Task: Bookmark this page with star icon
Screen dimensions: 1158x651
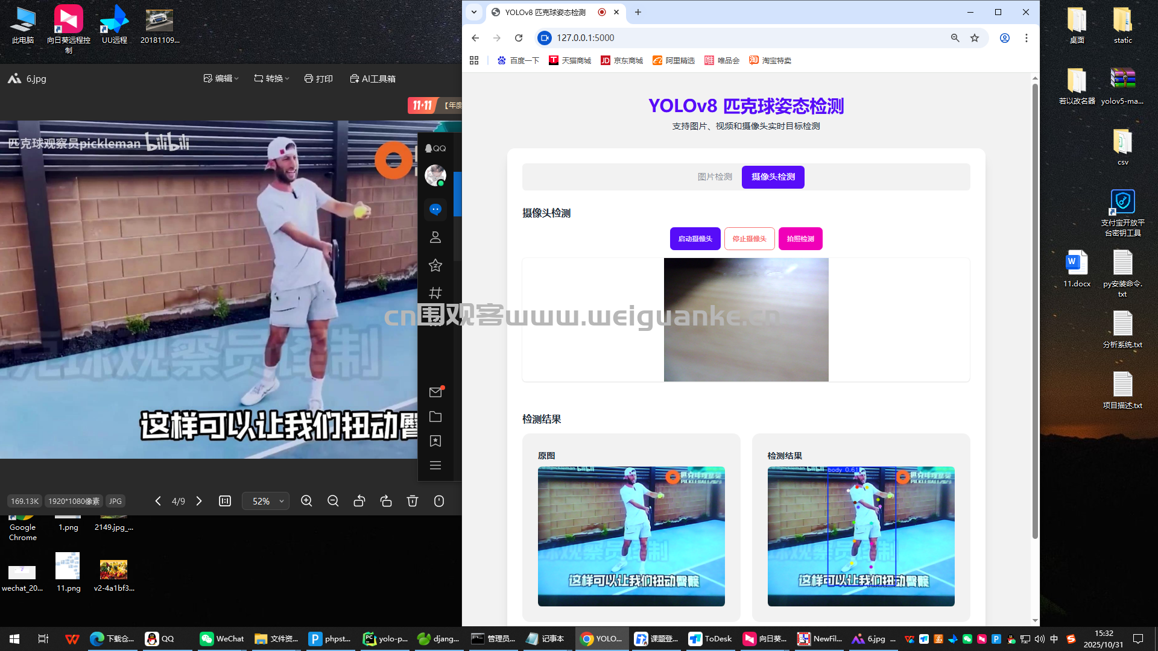Action: pyautogui.click(x=975, y=38)
